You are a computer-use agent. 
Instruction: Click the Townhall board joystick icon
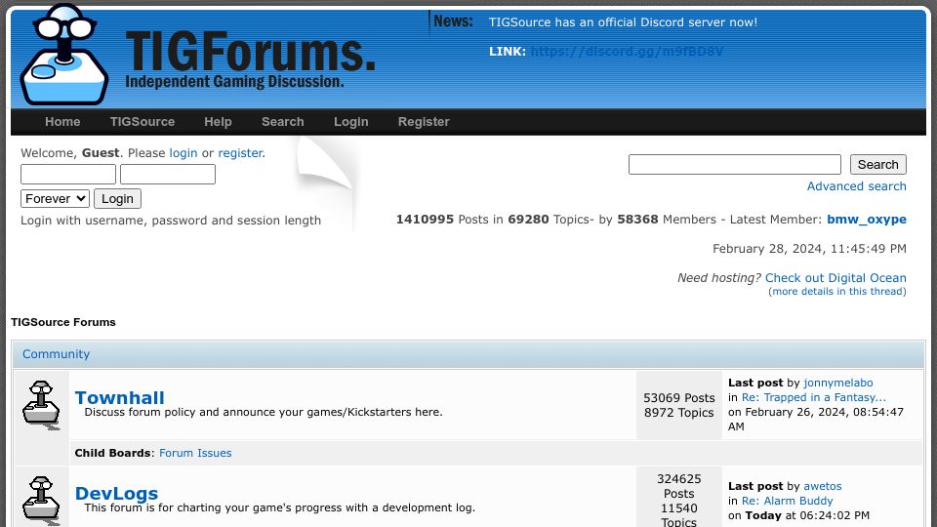pos(41,404)
